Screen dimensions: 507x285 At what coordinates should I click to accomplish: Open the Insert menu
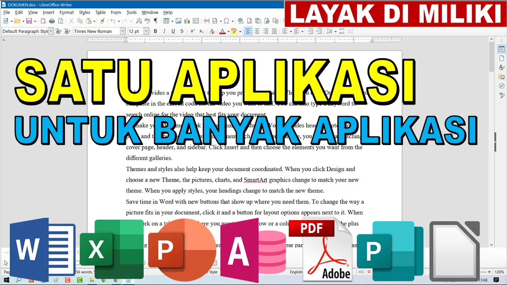48,12
